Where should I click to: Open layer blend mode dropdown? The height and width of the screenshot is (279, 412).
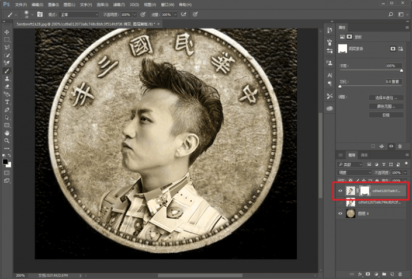354,172
